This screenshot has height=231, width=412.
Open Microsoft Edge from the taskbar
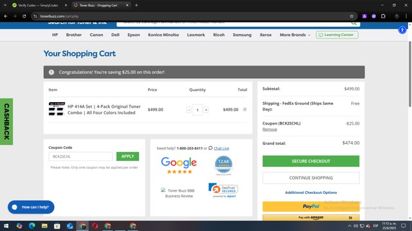tap(32, 226)
